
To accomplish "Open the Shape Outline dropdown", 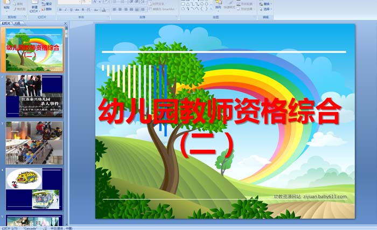I will (245, 4).
